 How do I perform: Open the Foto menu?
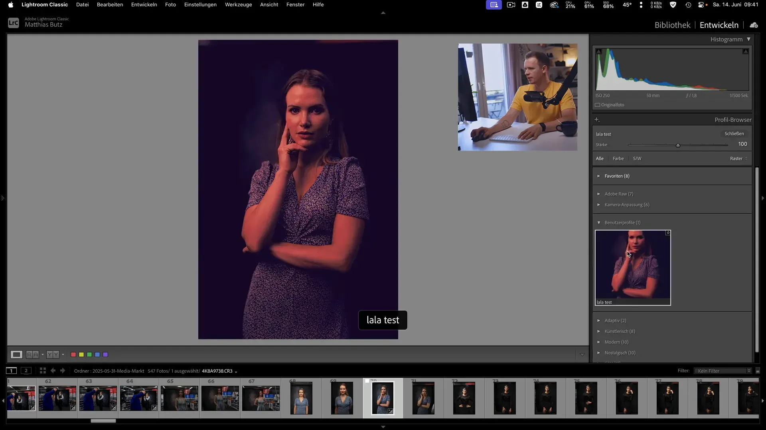click(x=170, y=4)
